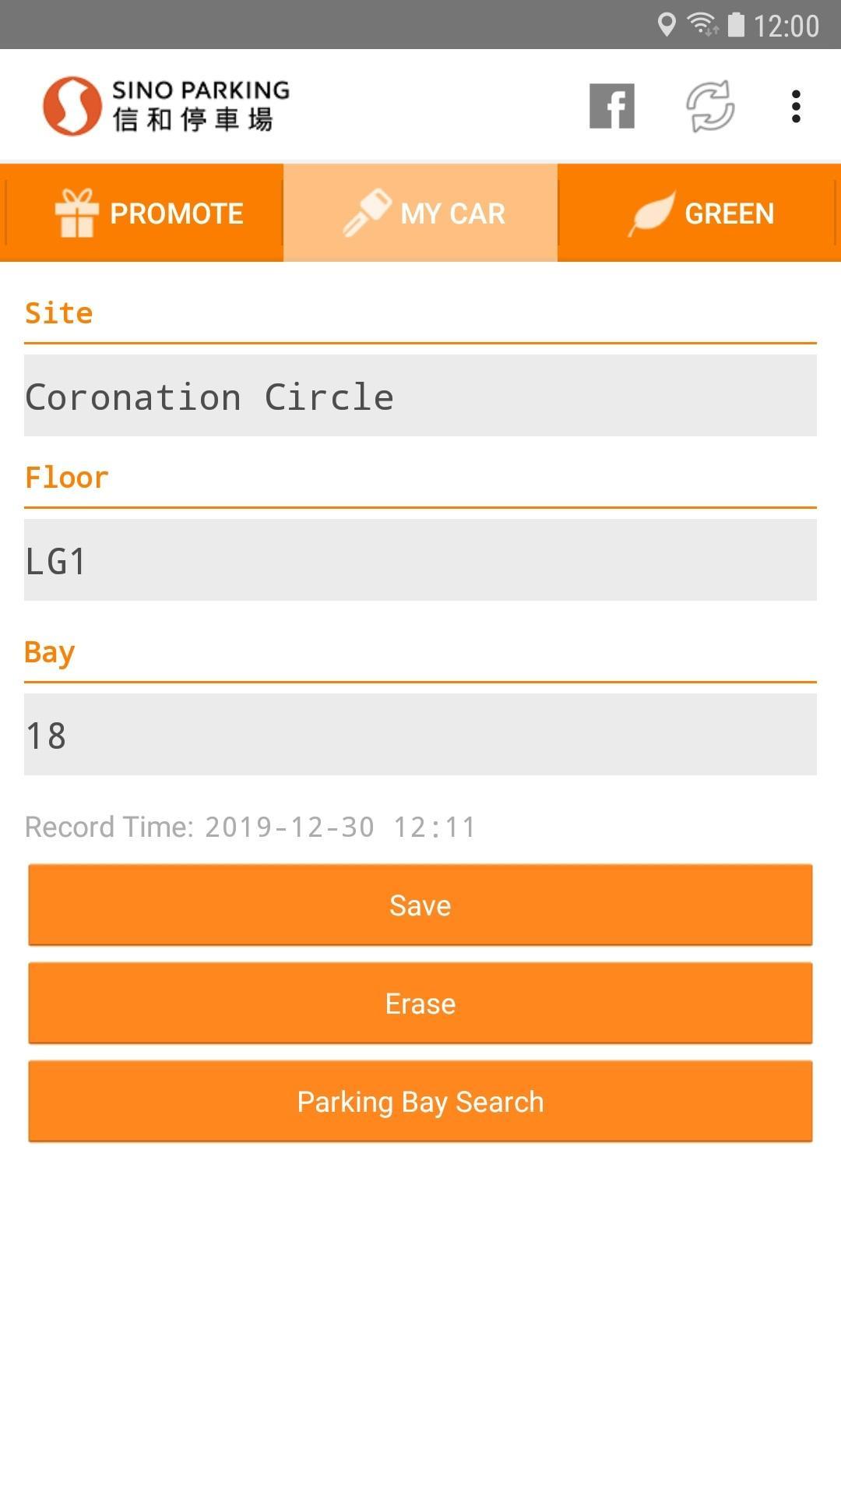This screenshot has height=1496, width=841.
Task: Tap the Facebook icon in header
Action: click(611, 106)
